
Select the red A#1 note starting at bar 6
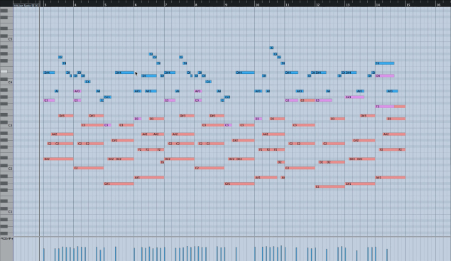(x=149, y=178)
